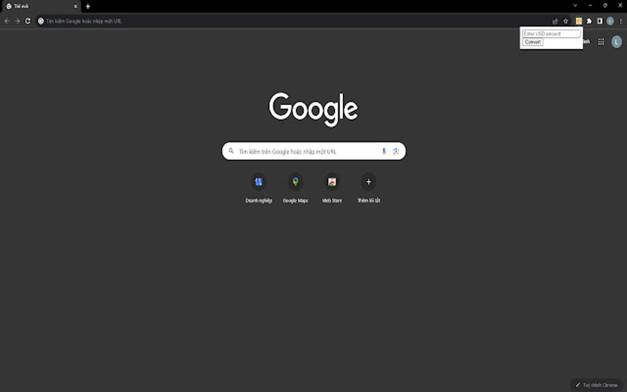Screen dimensions: 627x392
Task: Restore down the Chrome window
Action: pyautogui.click(x=605, y=6)
